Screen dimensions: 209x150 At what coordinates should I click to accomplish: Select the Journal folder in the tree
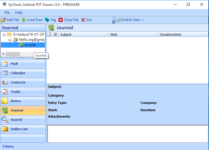tap(30, 45)
